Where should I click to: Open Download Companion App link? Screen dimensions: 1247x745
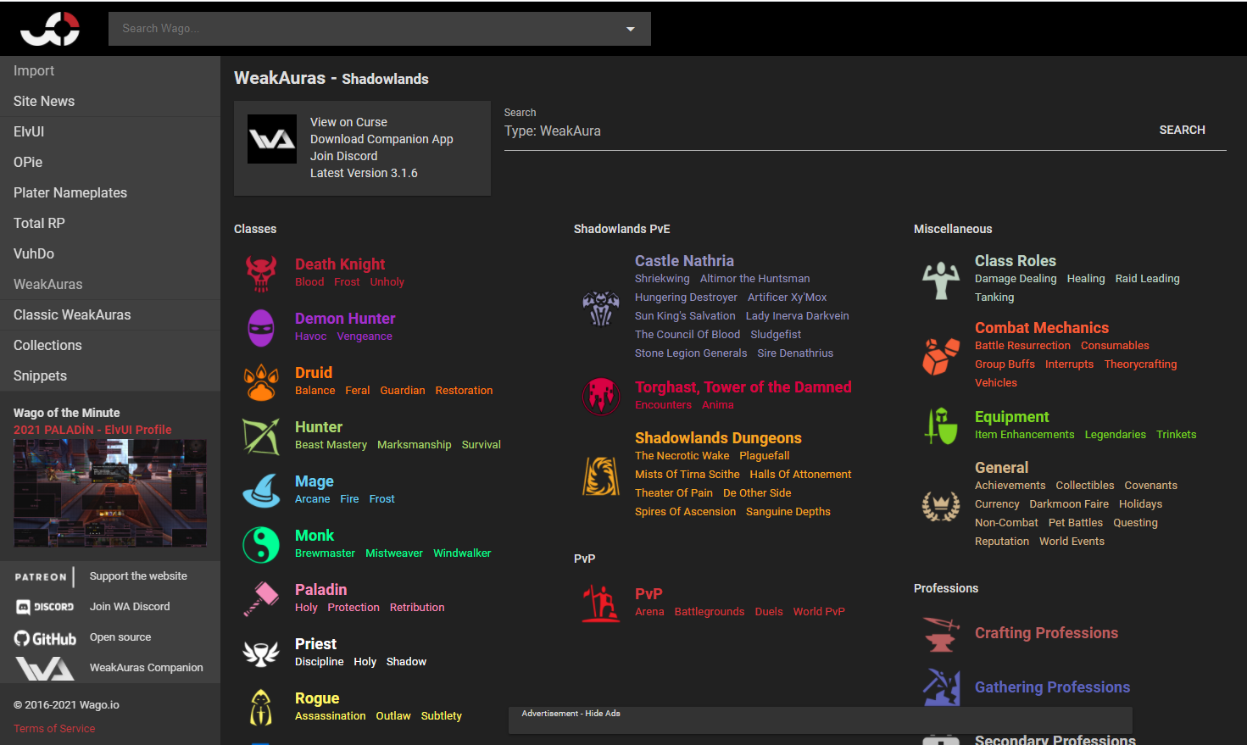(x=381, y=139)
